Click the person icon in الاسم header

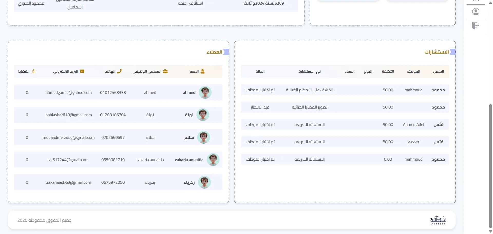tap(202, 71)
